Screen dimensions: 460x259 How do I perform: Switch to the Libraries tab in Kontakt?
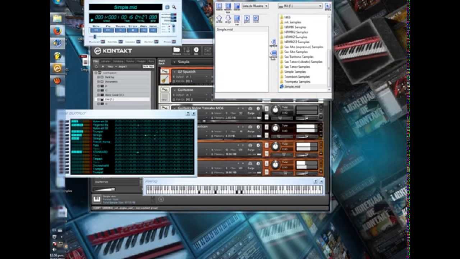point(106,61)
